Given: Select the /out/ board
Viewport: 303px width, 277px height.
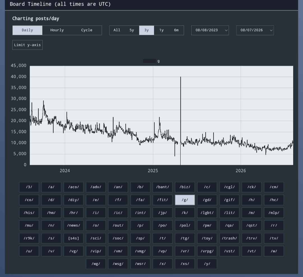Looking at the screenshot, I should (118, 225).
